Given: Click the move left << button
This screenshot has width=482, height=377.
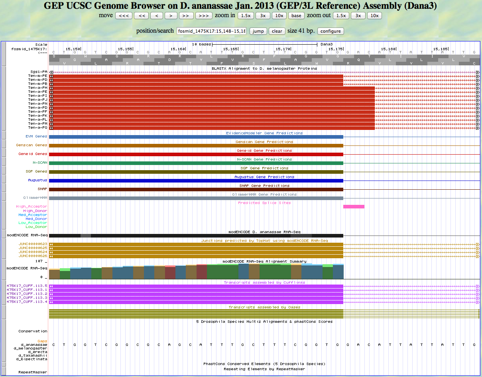Looking at the screenshot, I should pyautogui.click(x=141, y=16).
